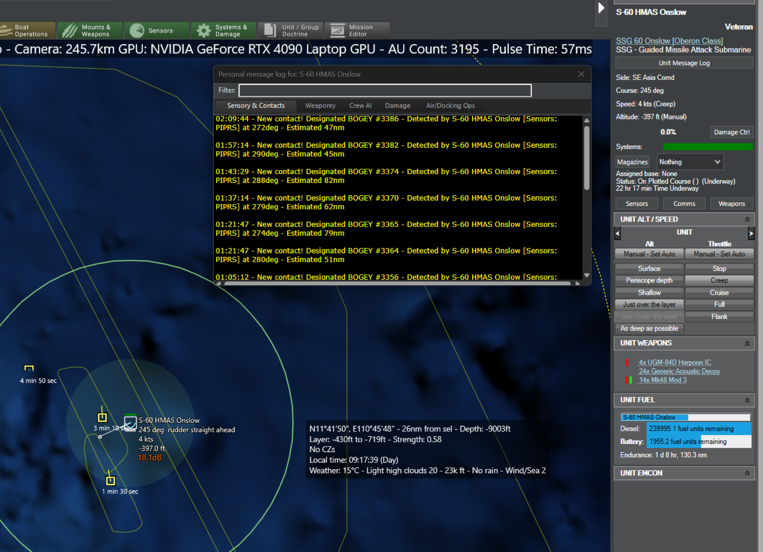
Task: Set throttle to Creep
Action: tap(719, 280)
